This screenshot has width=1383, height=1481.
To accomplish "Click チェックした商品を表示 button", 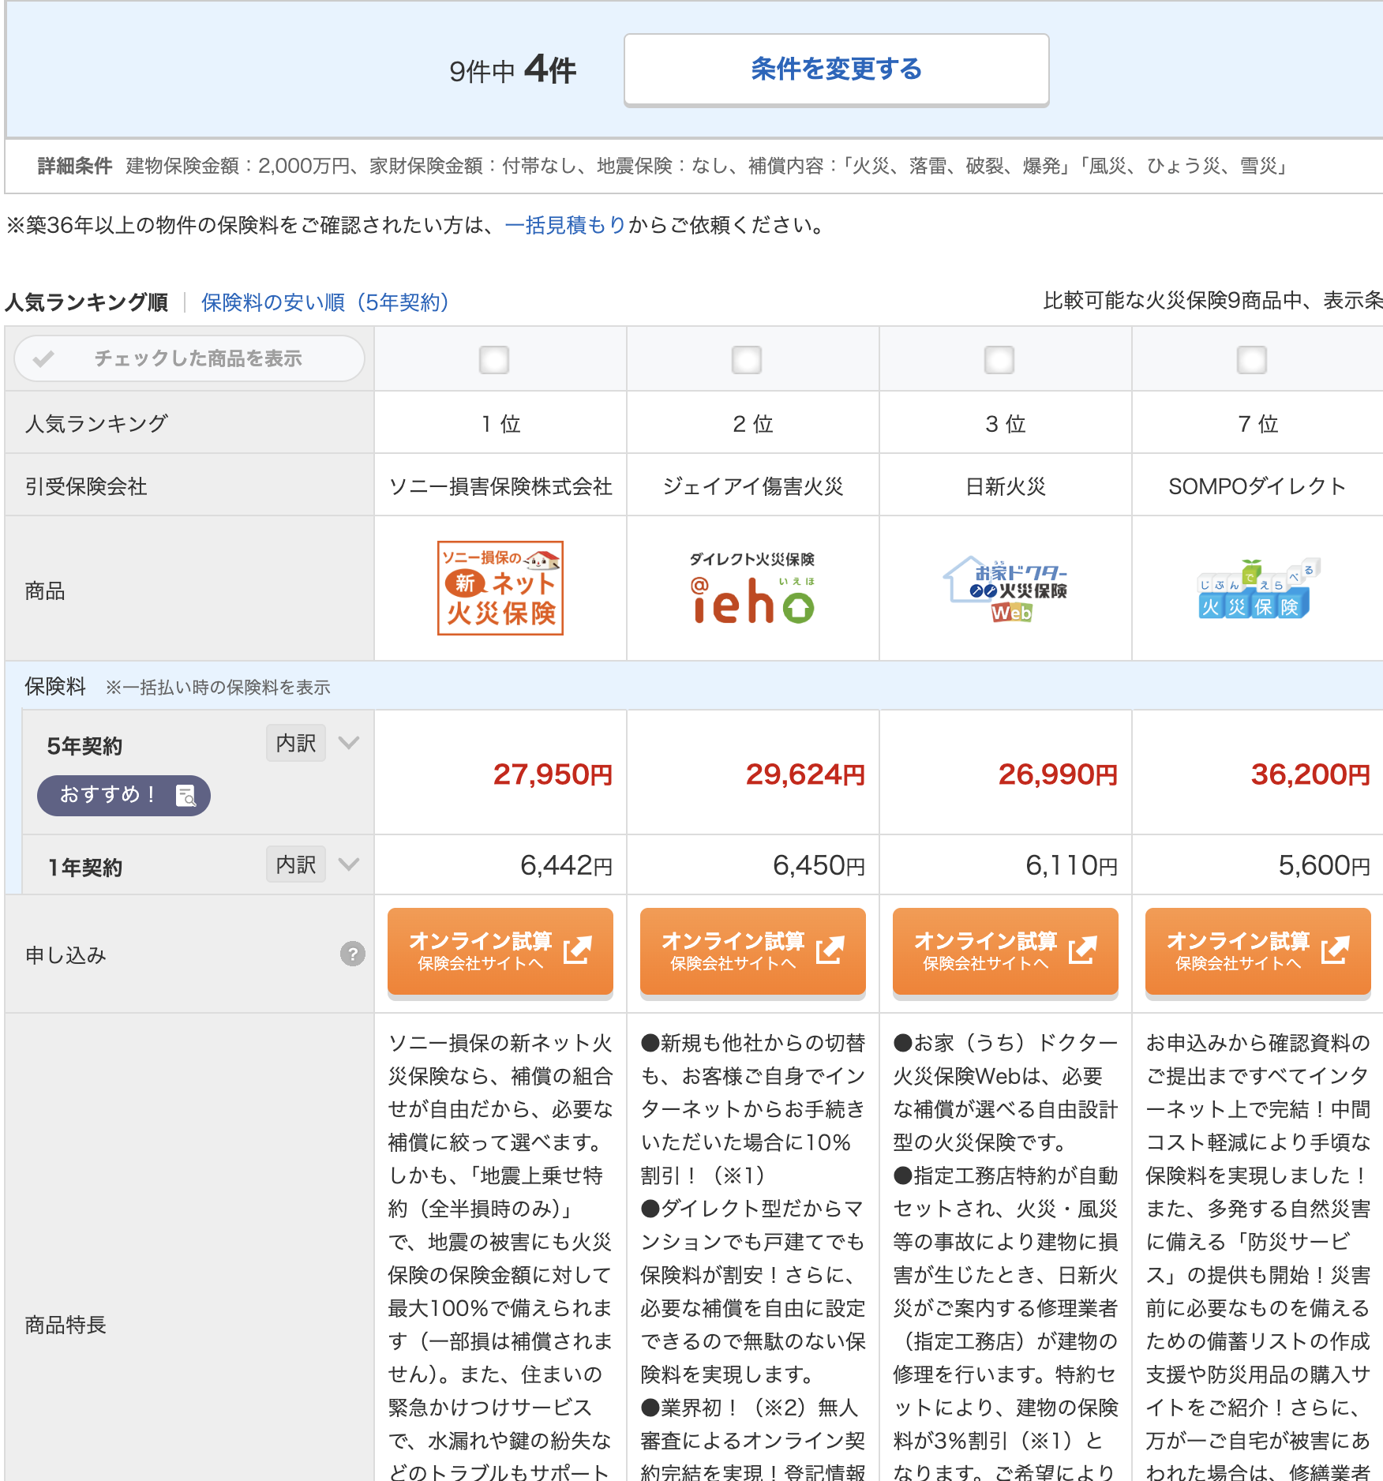I will click(x=189, y=358).
